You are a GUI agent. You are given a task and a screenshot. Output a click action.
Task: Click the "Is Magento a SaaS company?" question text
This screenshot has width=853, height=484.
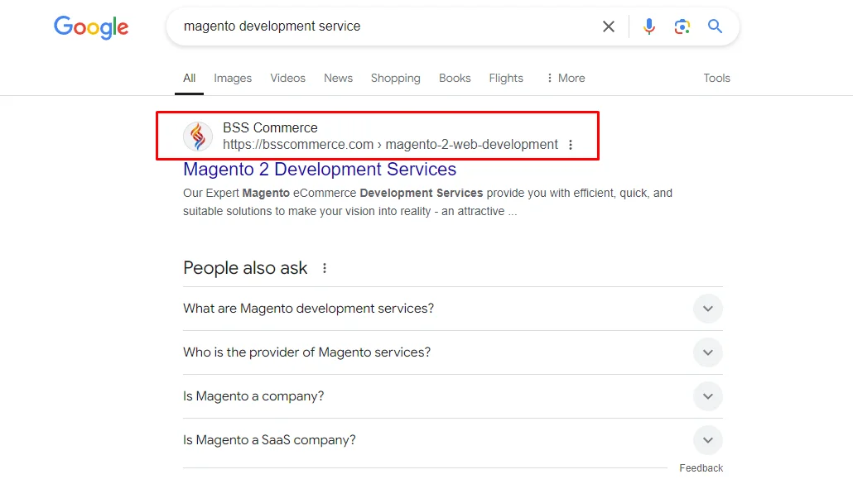pyautogui.click(x=269, y=440)
